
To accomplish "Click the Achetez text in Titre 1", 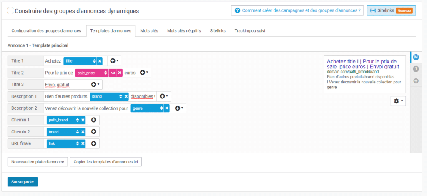I will point(53,61).
